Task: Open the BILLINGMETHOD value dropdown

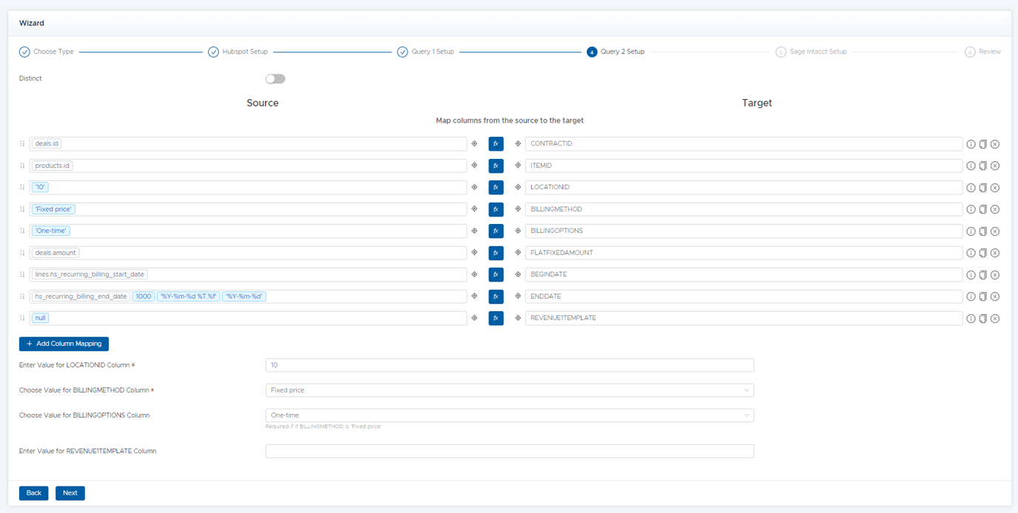Action: (x=510, y=390)
